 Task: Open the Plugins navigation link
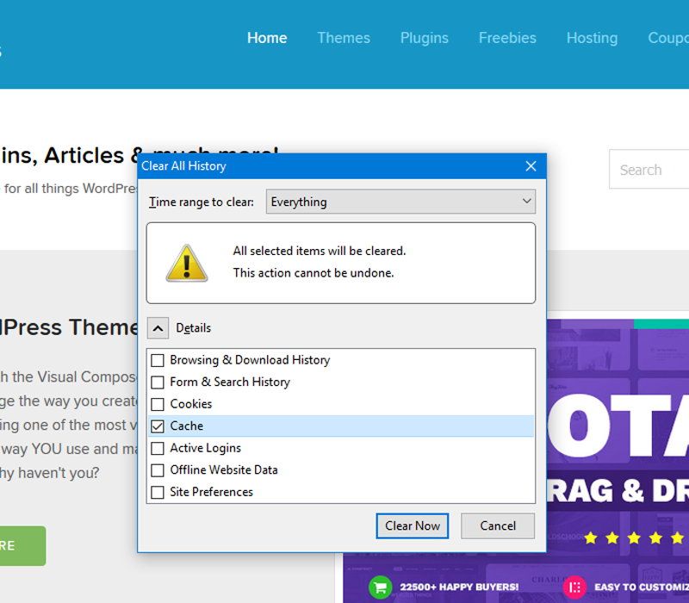[424, 38]
